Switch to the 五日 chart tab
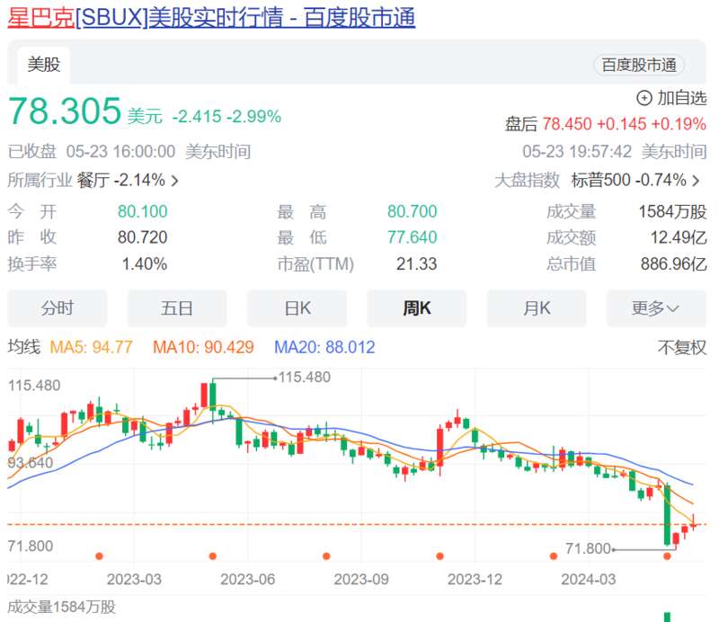Viewport: 719px width, 622px height. coord(177,308)
